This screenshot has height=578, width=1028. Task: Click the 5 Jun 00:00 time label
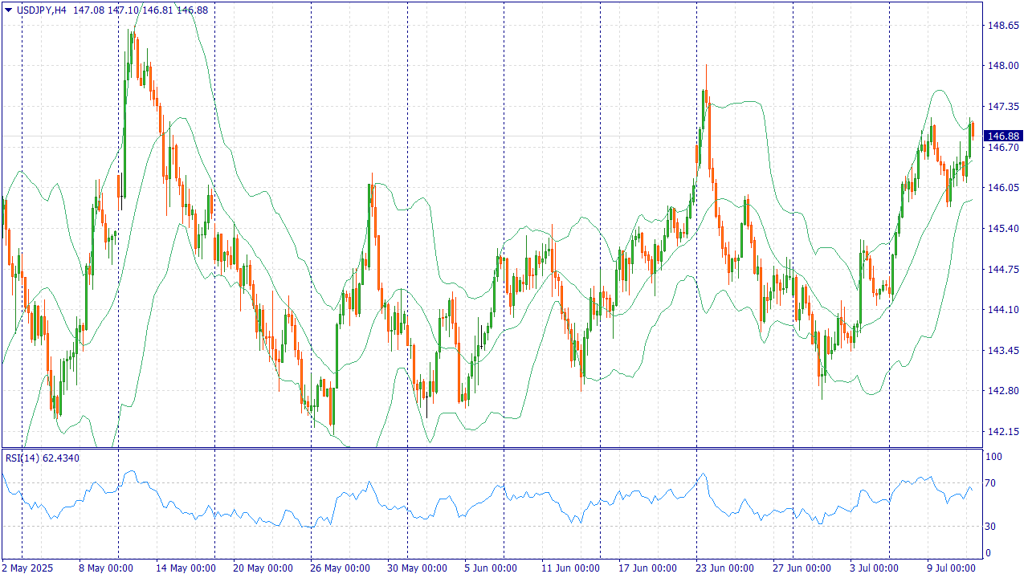click(x=490, y=568)
